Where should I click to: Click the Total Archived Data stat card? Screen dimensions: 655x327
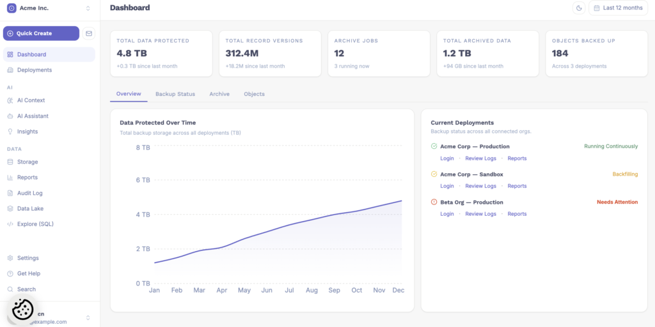click(x=487, y=54)
